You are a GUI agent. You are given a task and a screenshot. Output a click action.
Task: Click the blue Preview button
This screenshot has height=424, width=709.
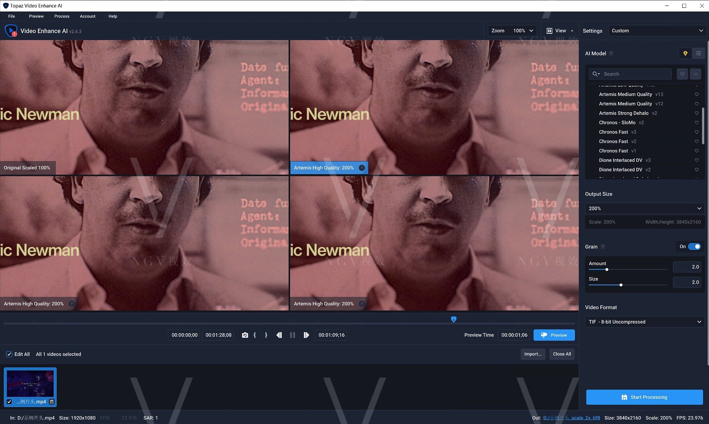(x=554, y=335)
